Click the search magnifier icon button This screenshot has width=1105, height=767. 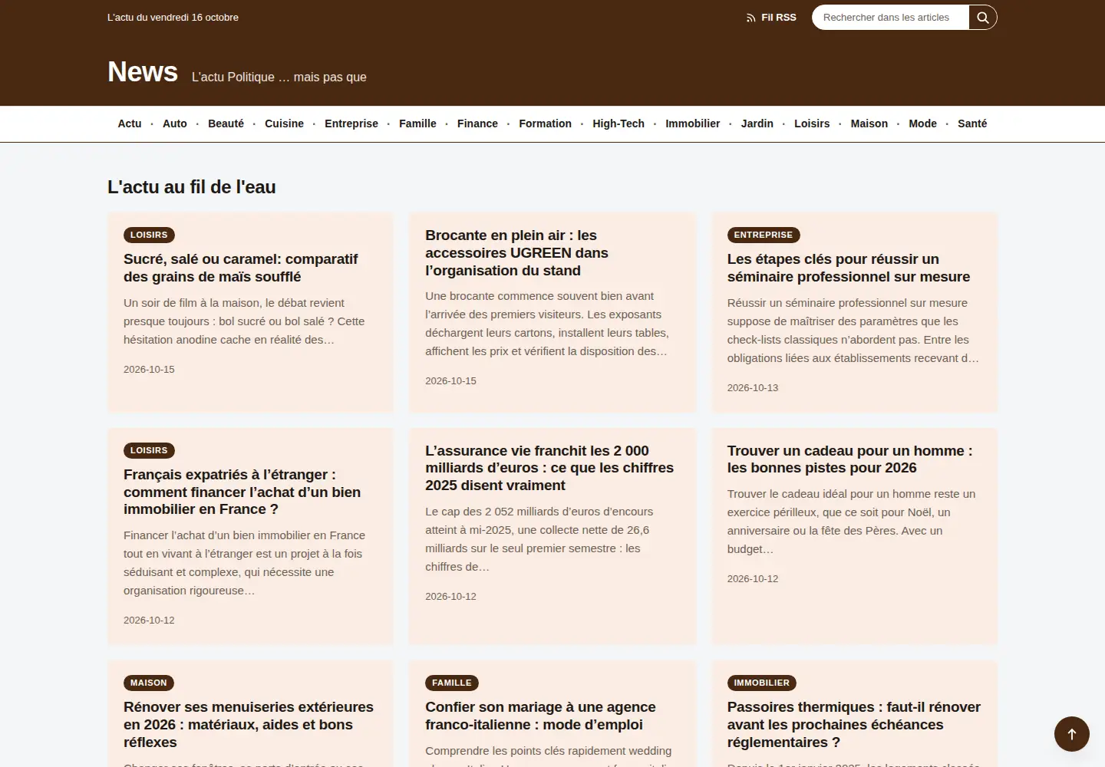(x=982, y=18)
